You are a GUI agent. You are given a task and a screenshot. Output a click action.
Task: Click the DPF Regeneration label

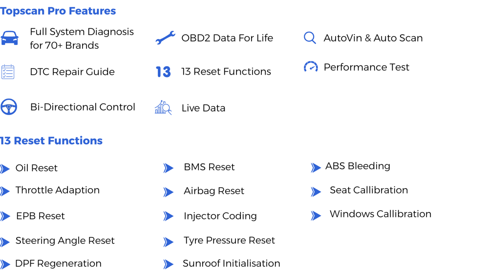(x=58, y=263)
